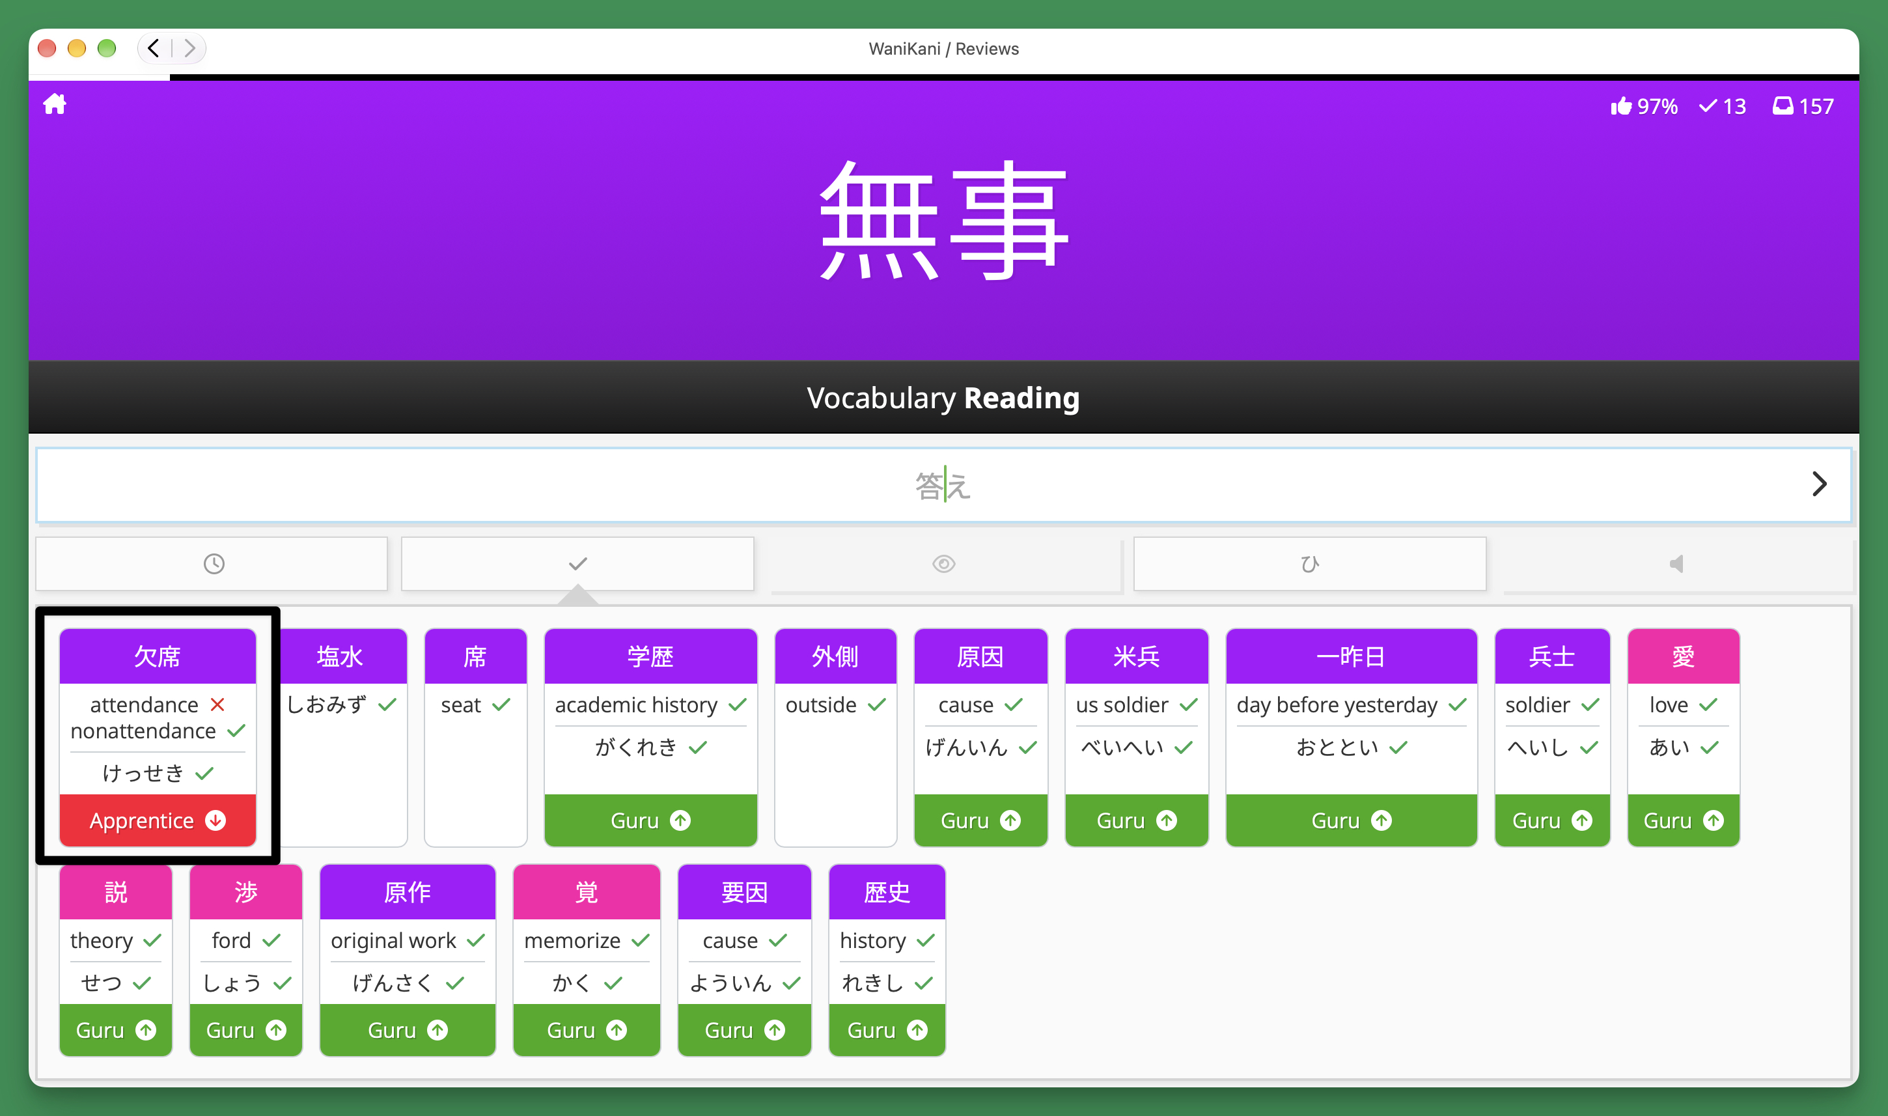Open the 兵士 card header
Image resolution: width=1888 pixels, height=1116 pixels.
(x=1552, y=656)
